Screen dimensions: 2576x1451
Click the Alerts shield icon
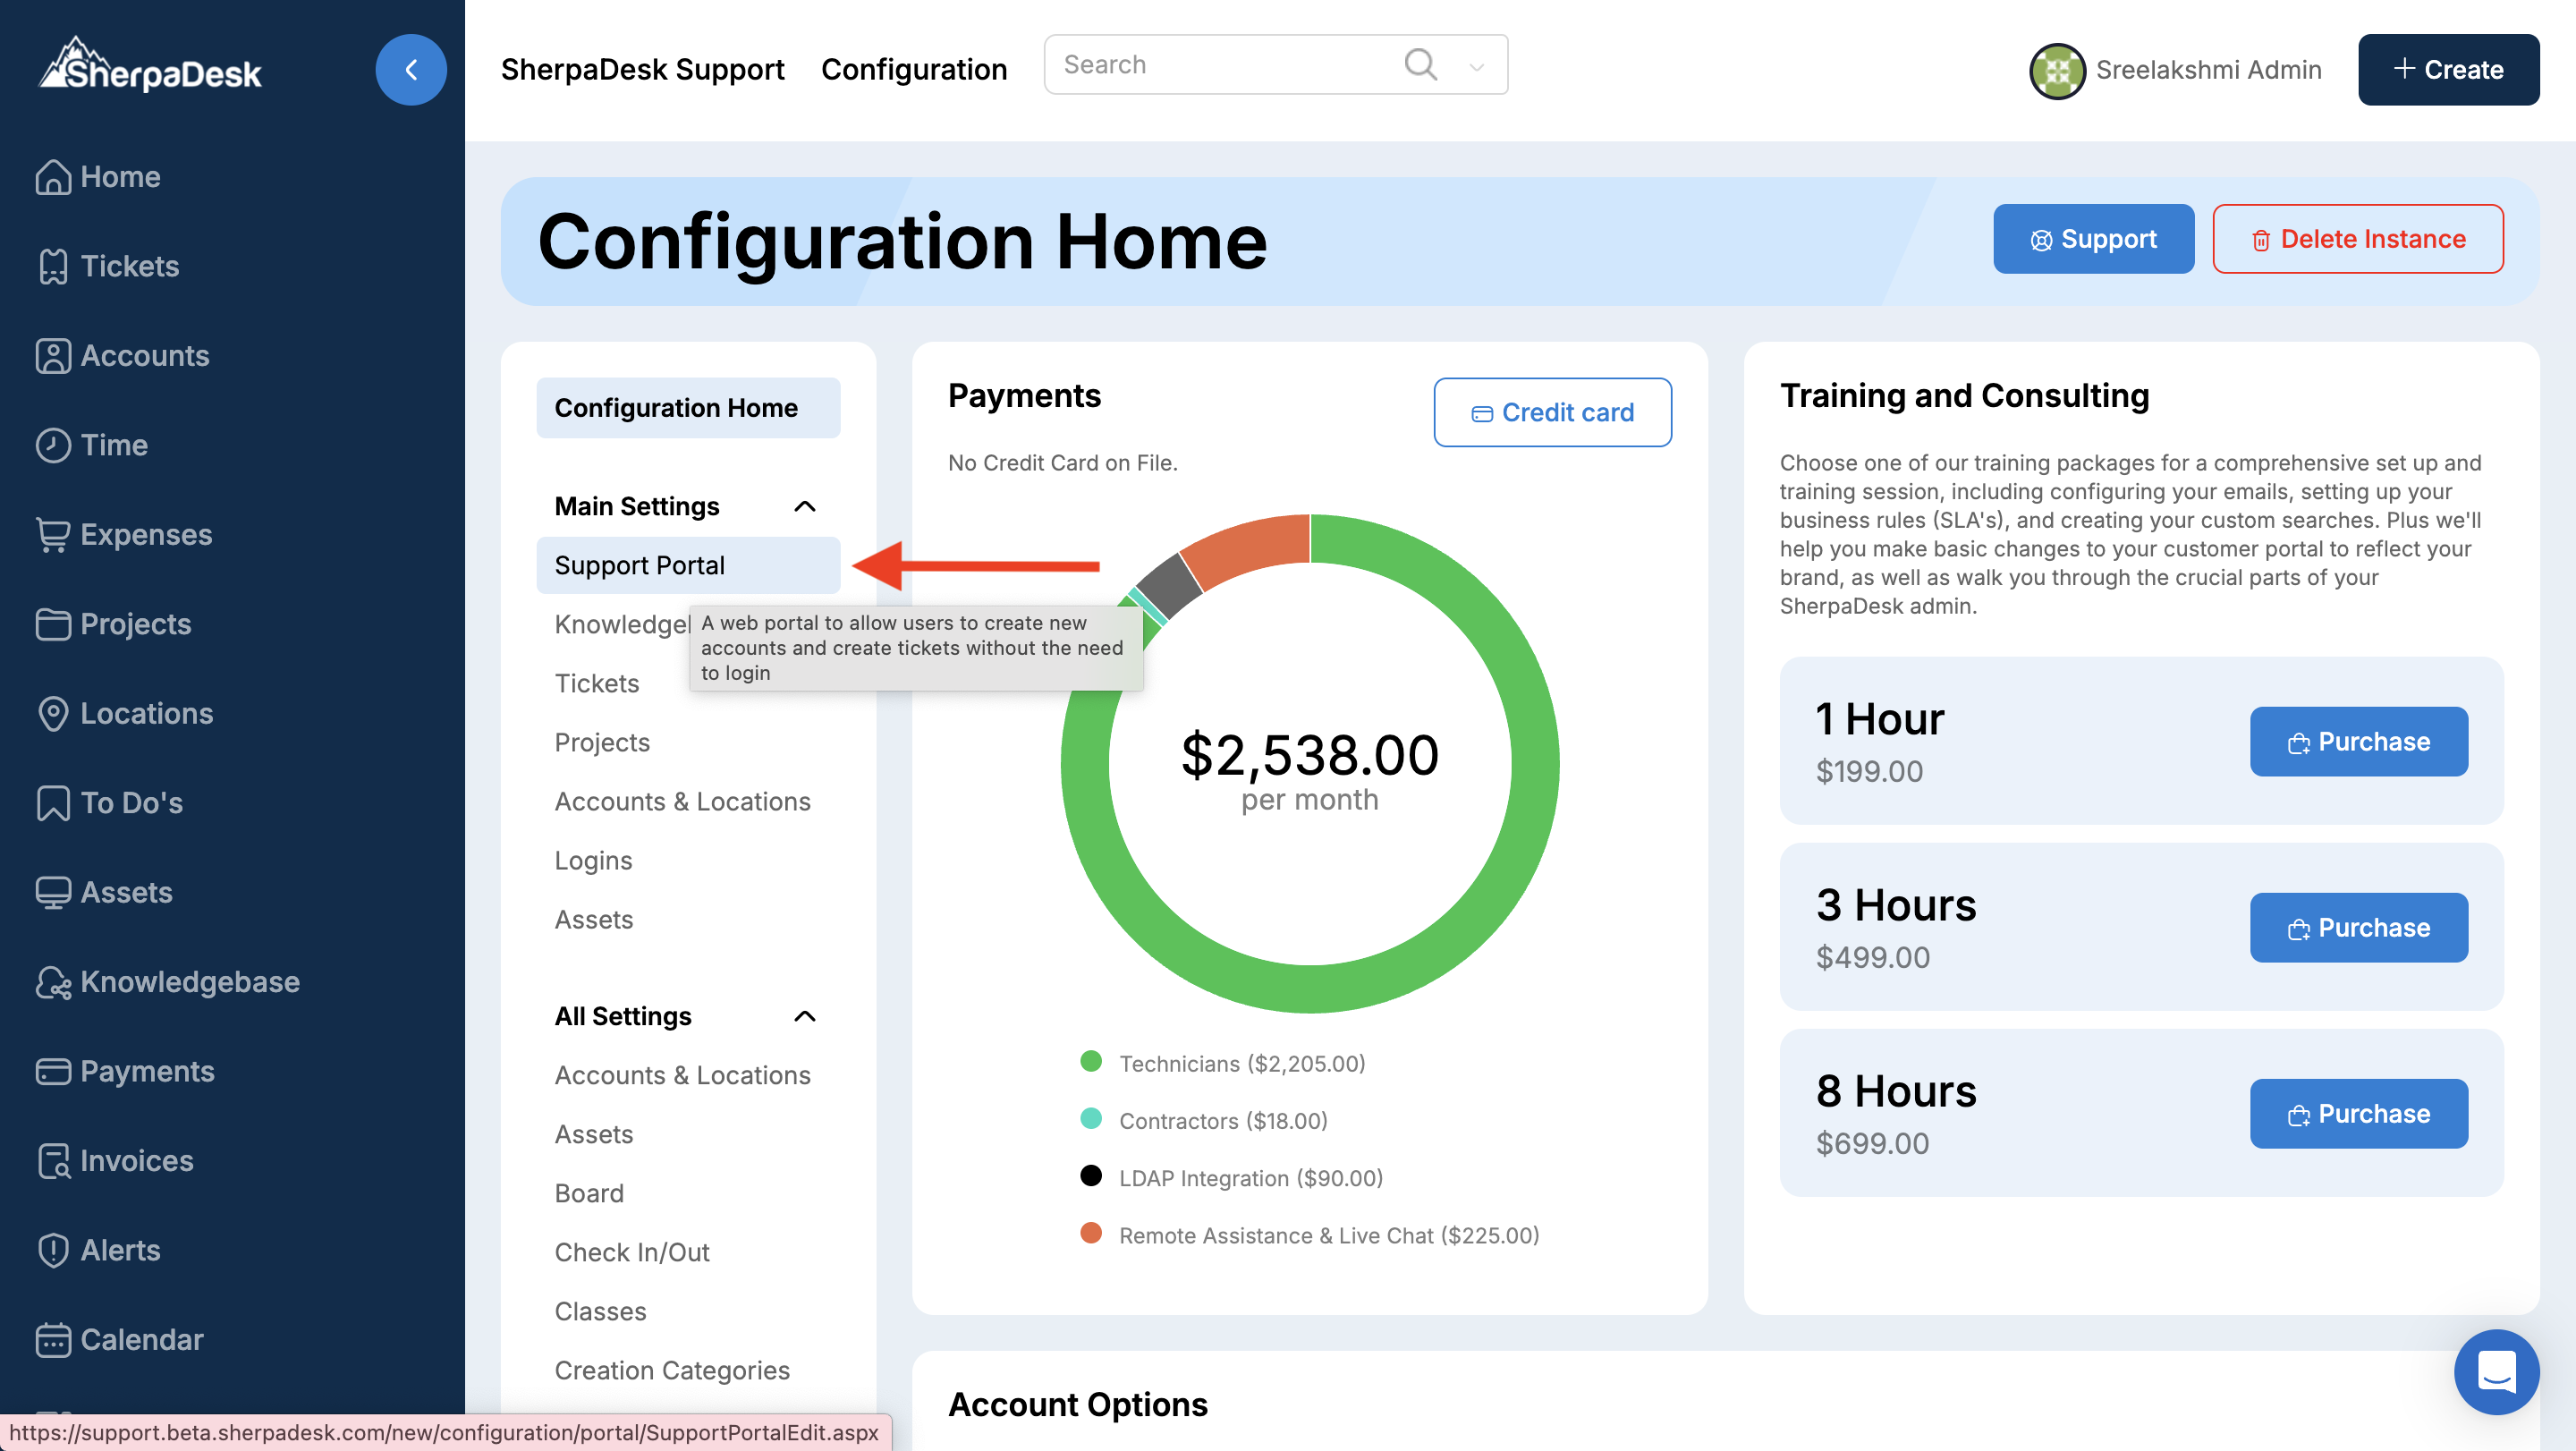(x=52, y=1250)
